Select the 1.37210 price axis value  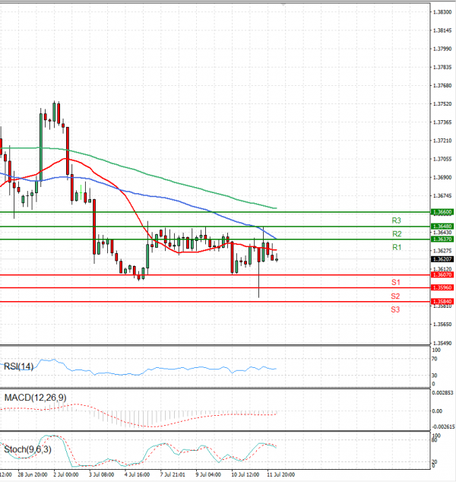(x=442, y=141)
